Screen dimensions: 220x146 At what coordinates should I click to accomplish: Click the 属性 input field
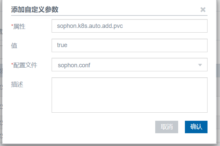pyautogui.click(x=129, y=26)
